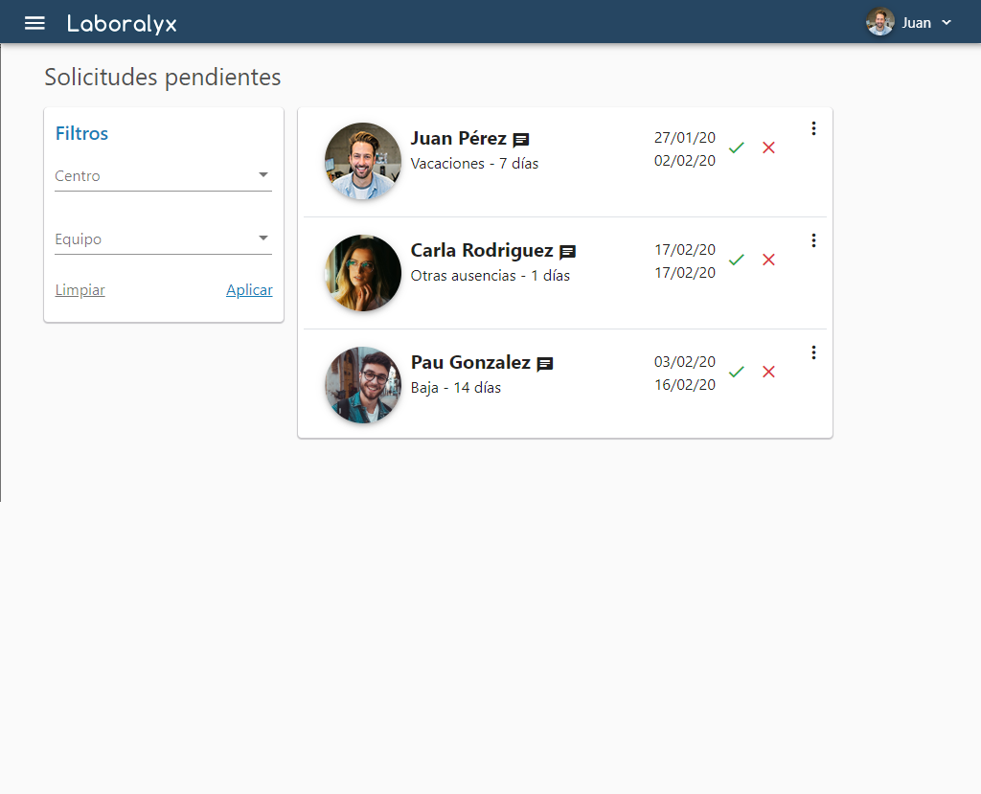This screenshot has height=794, width=981.
Task: Click 'Baja - 14 días' text
Action: click(x=455, y=387)
